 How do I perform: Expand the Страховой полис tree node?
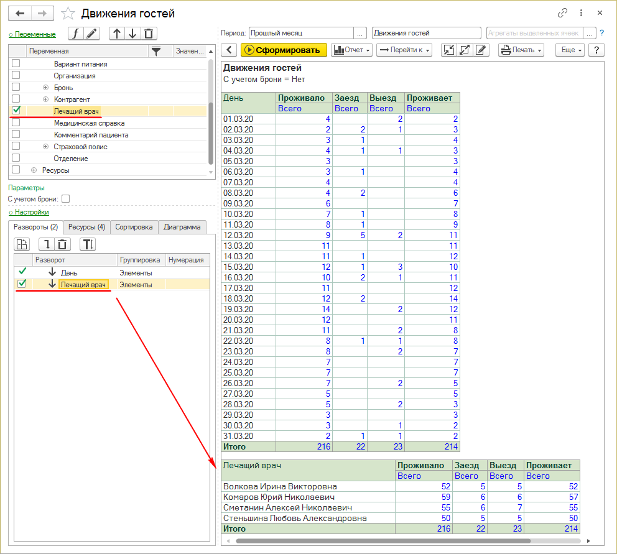click(45, 147)
